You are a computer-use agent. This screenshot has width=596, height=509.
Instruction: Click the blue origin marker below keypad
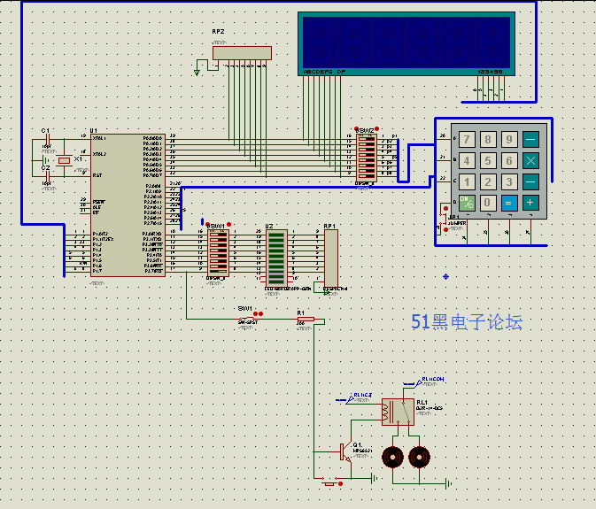(445, 276)
